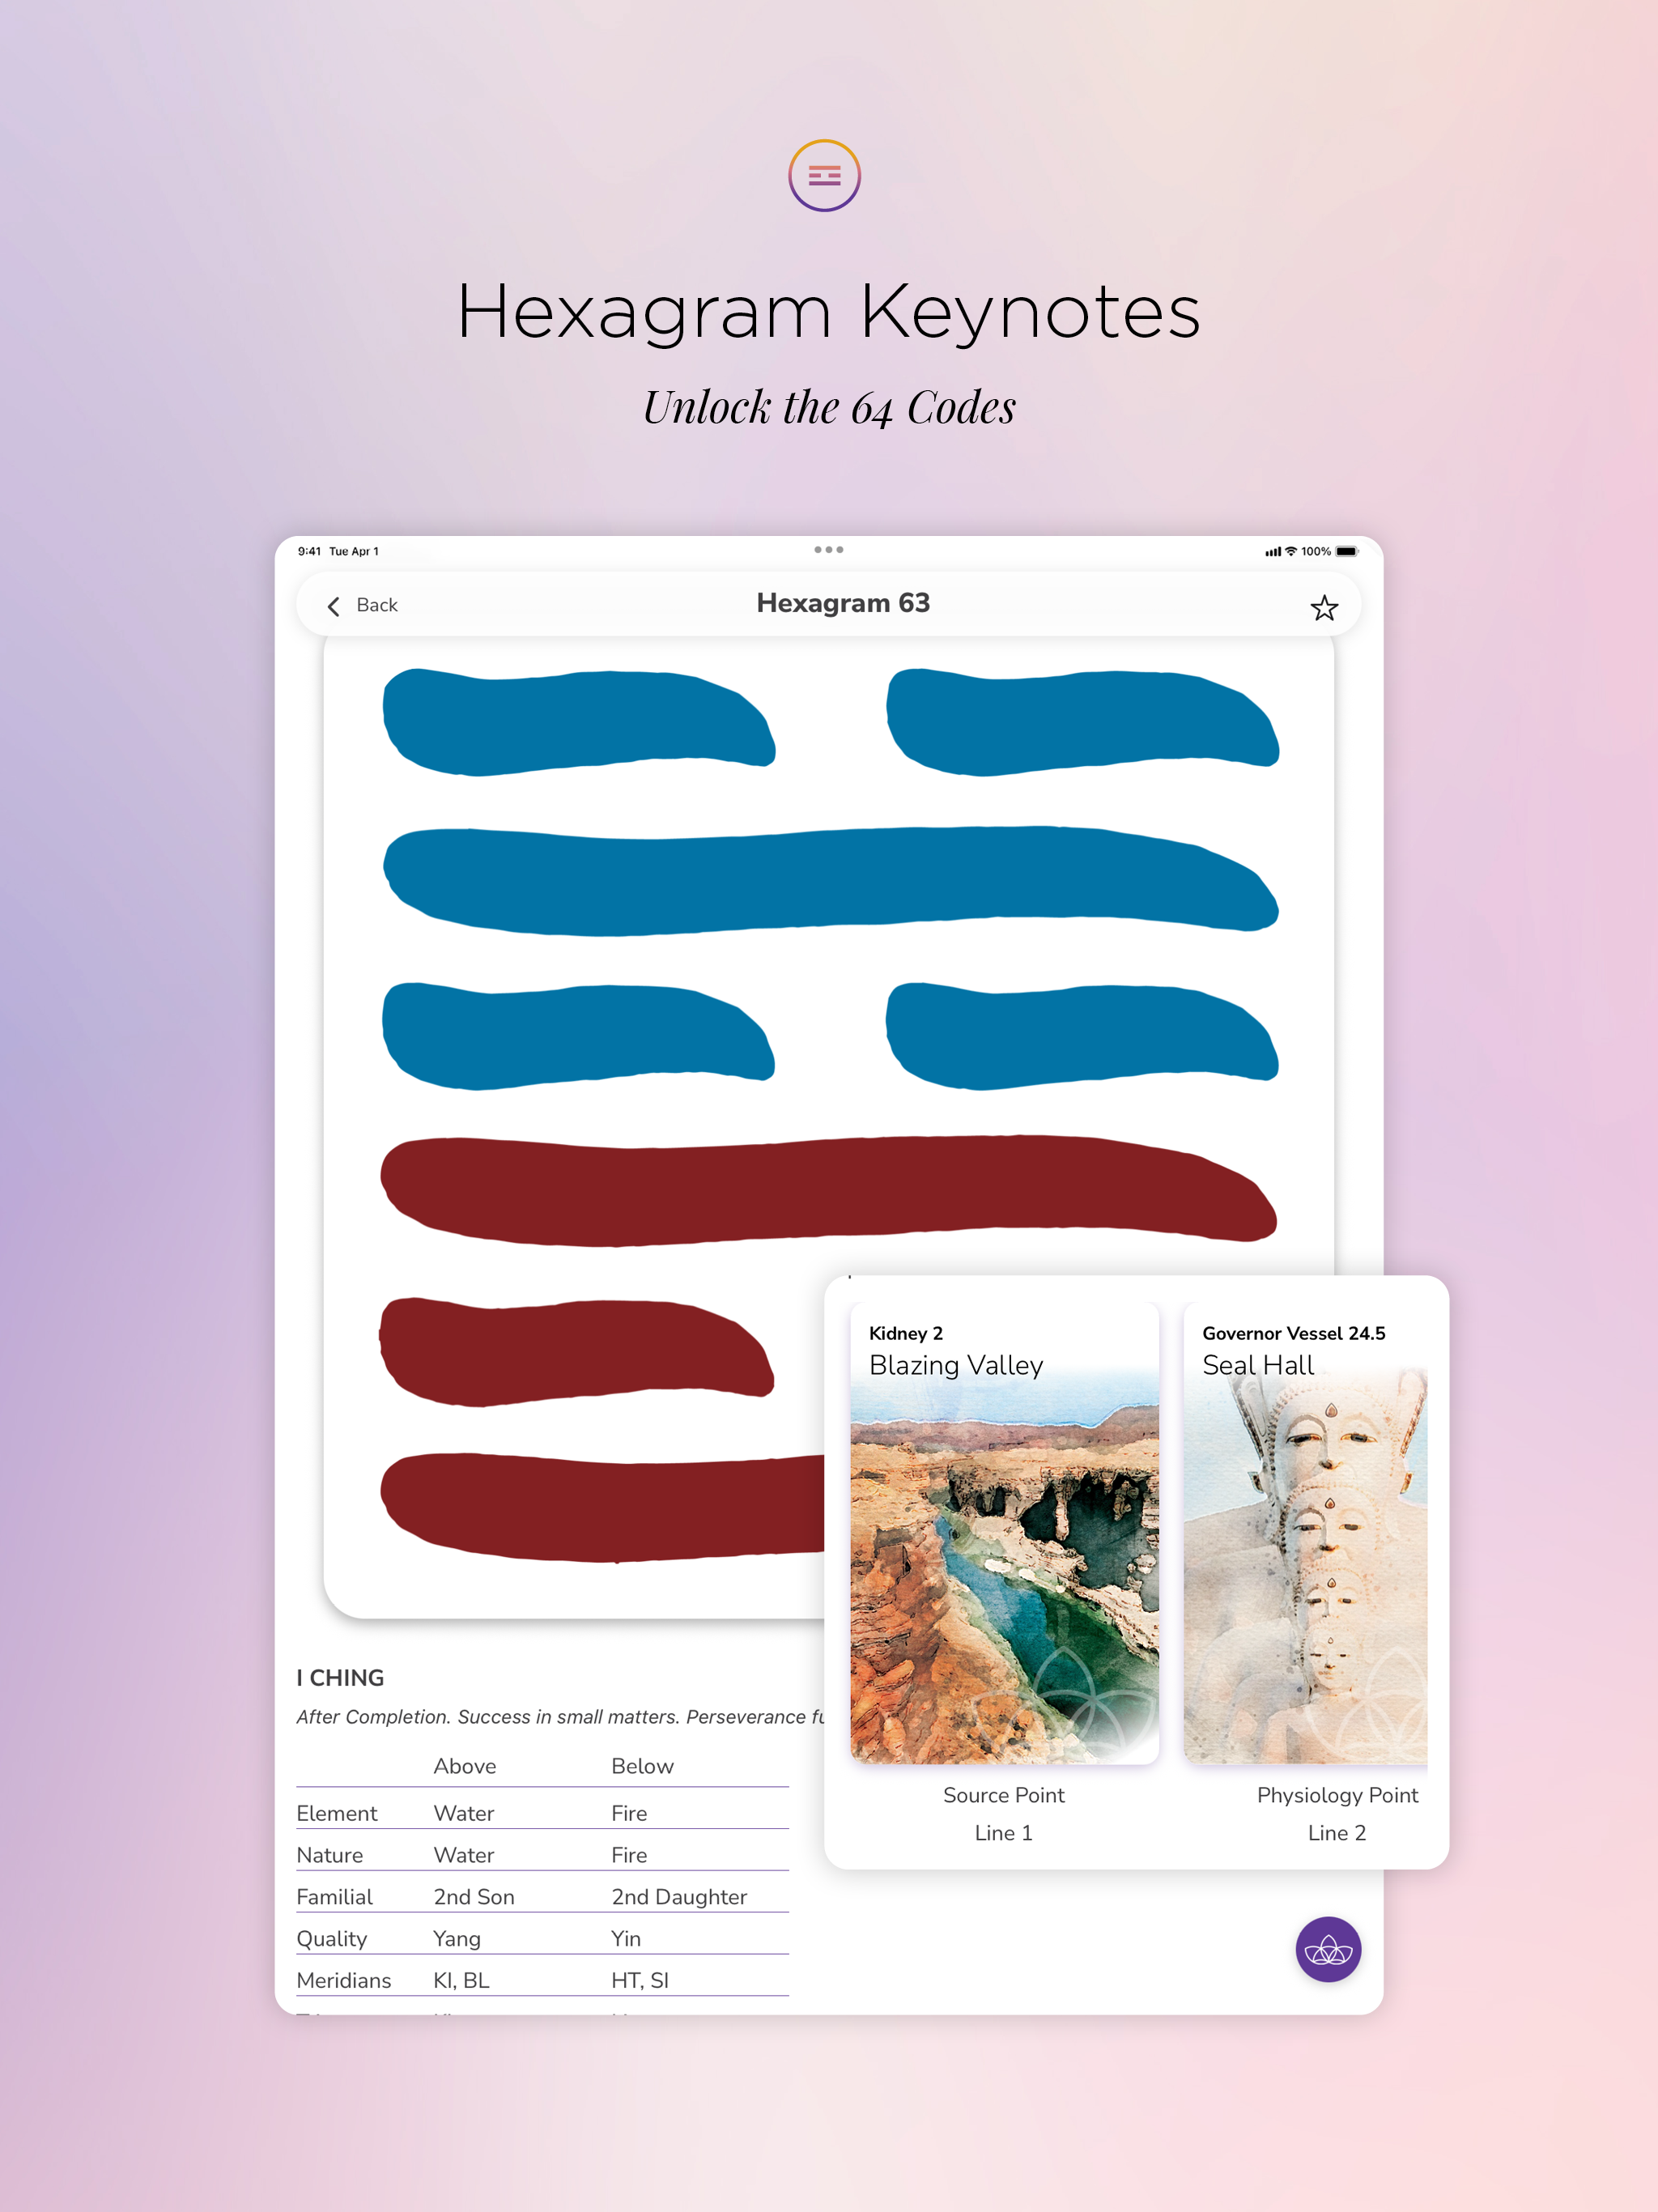The height and width of the screenshot is (2212, 1658).
Task: Open the purple lotus floating button
Action: (x=1328, y=1949)
